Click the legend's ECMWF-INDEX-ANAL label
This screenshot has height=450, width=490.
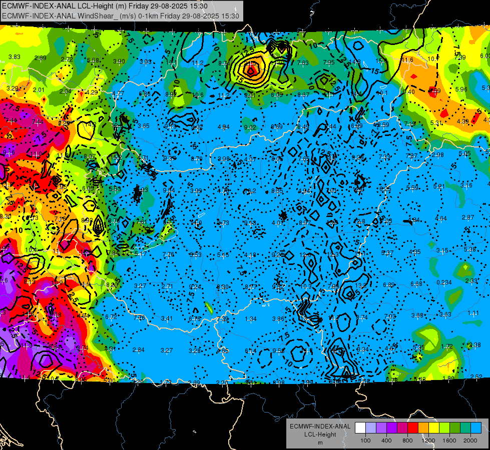(x=320, y=426)
